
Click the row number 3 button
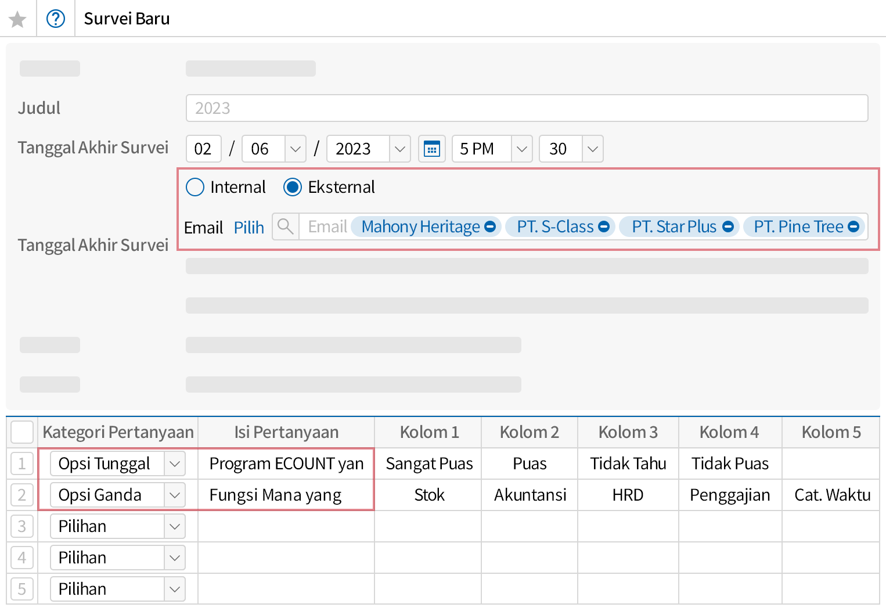point(22,527)
